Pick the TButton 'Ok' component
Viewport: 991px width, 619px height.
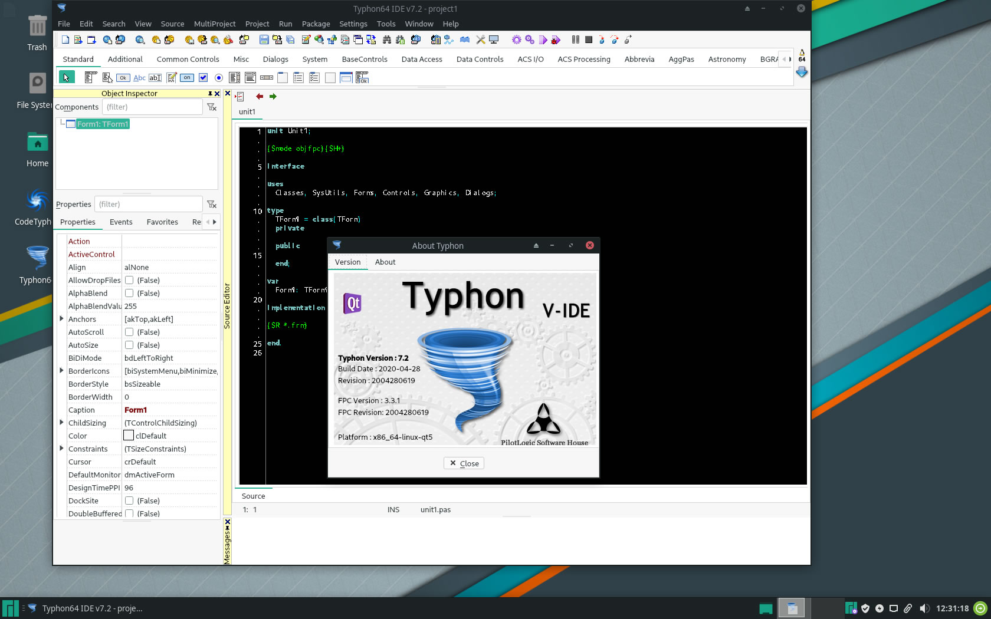pos(123,77)
